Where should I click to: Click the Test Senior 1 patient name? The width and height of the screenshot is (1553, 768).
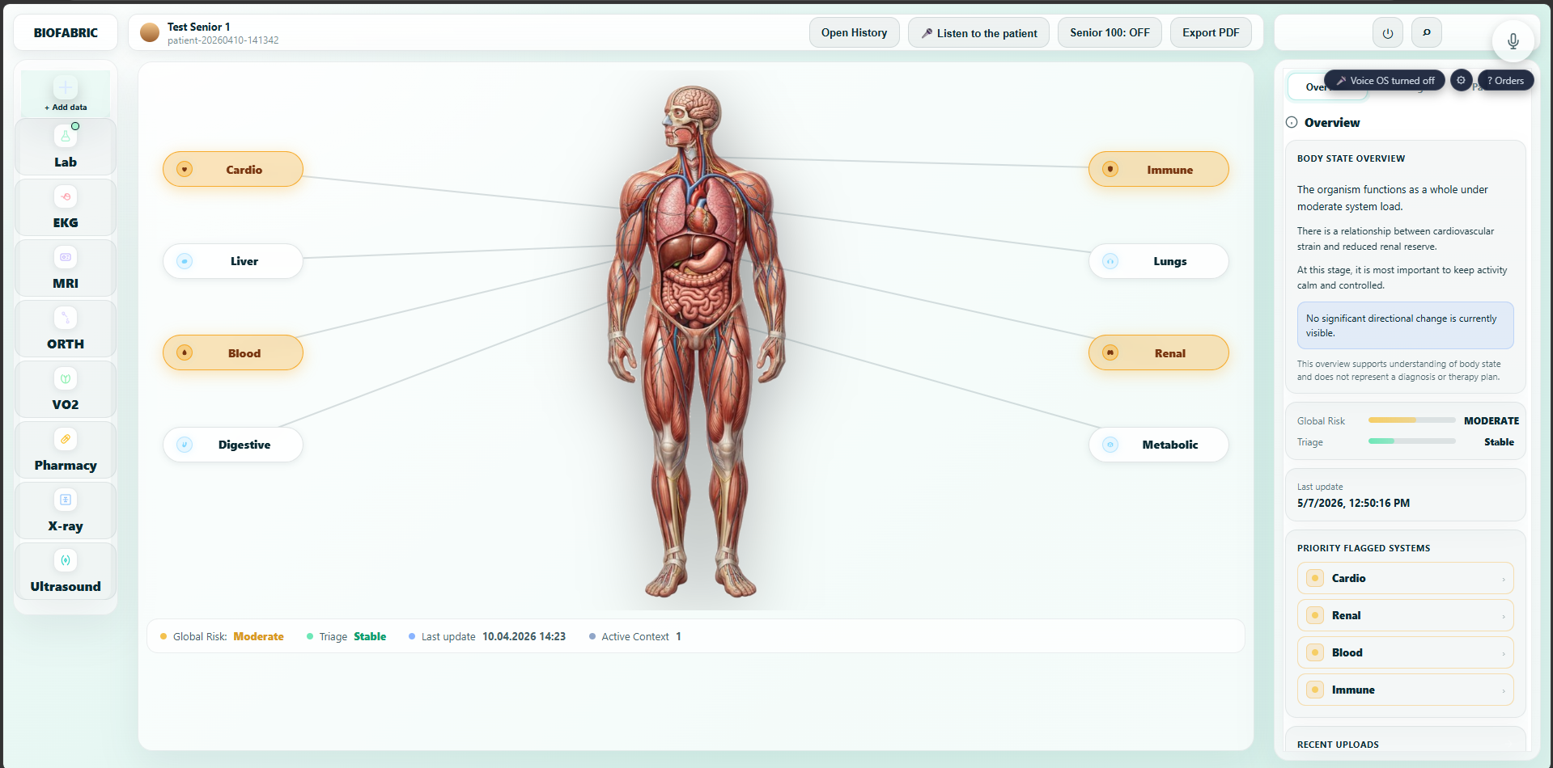(x=198, y=27)
